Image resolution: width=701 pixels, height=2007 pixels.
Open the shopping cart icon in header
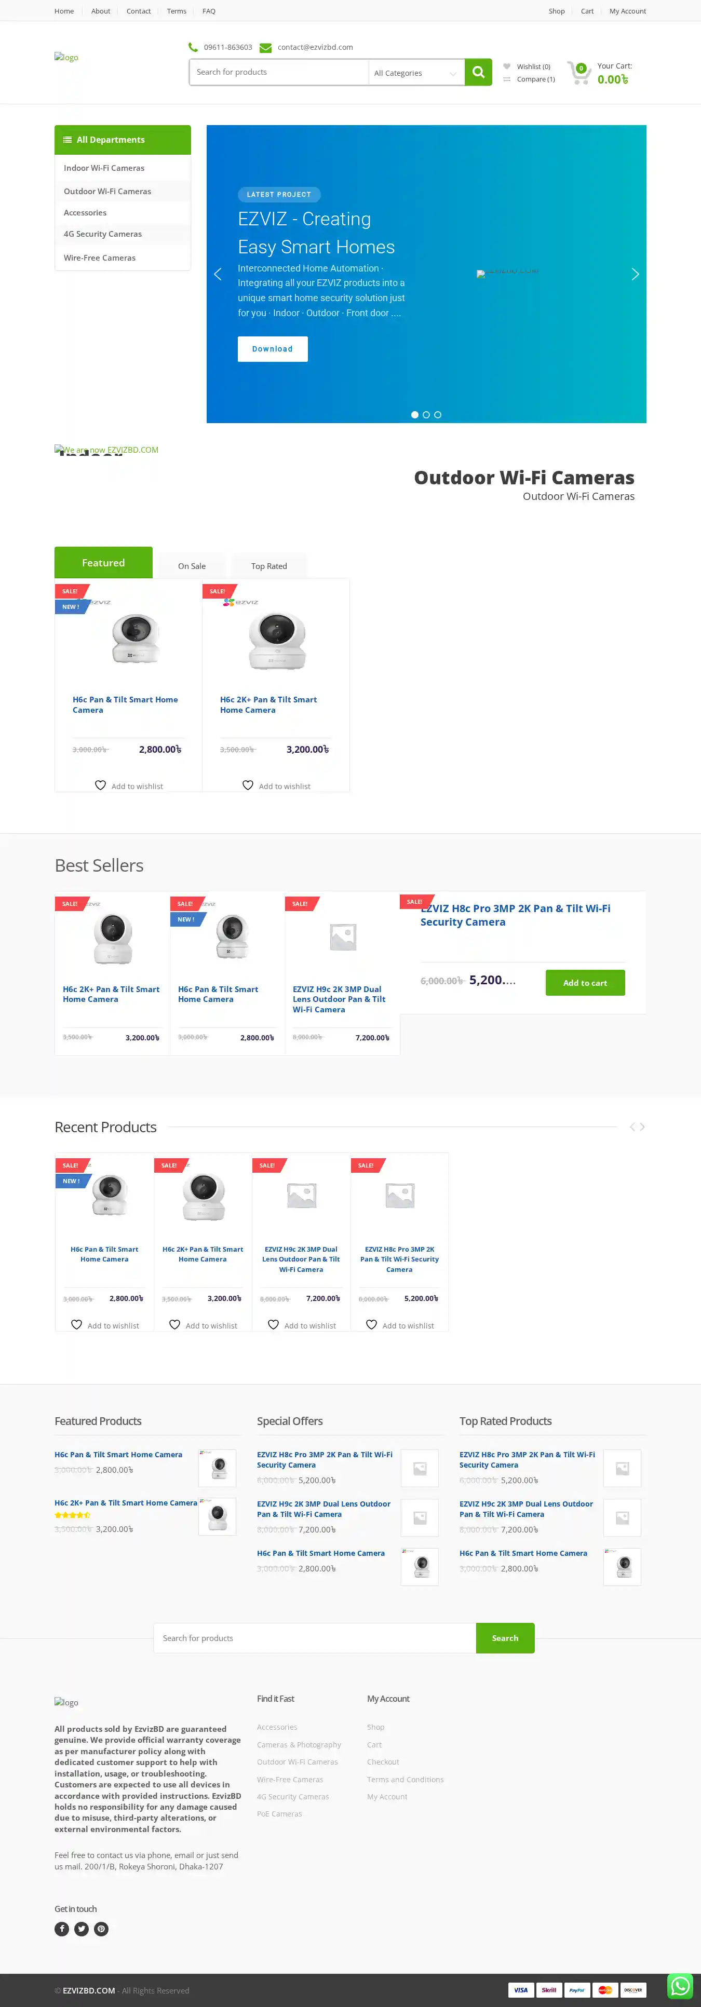578,73
